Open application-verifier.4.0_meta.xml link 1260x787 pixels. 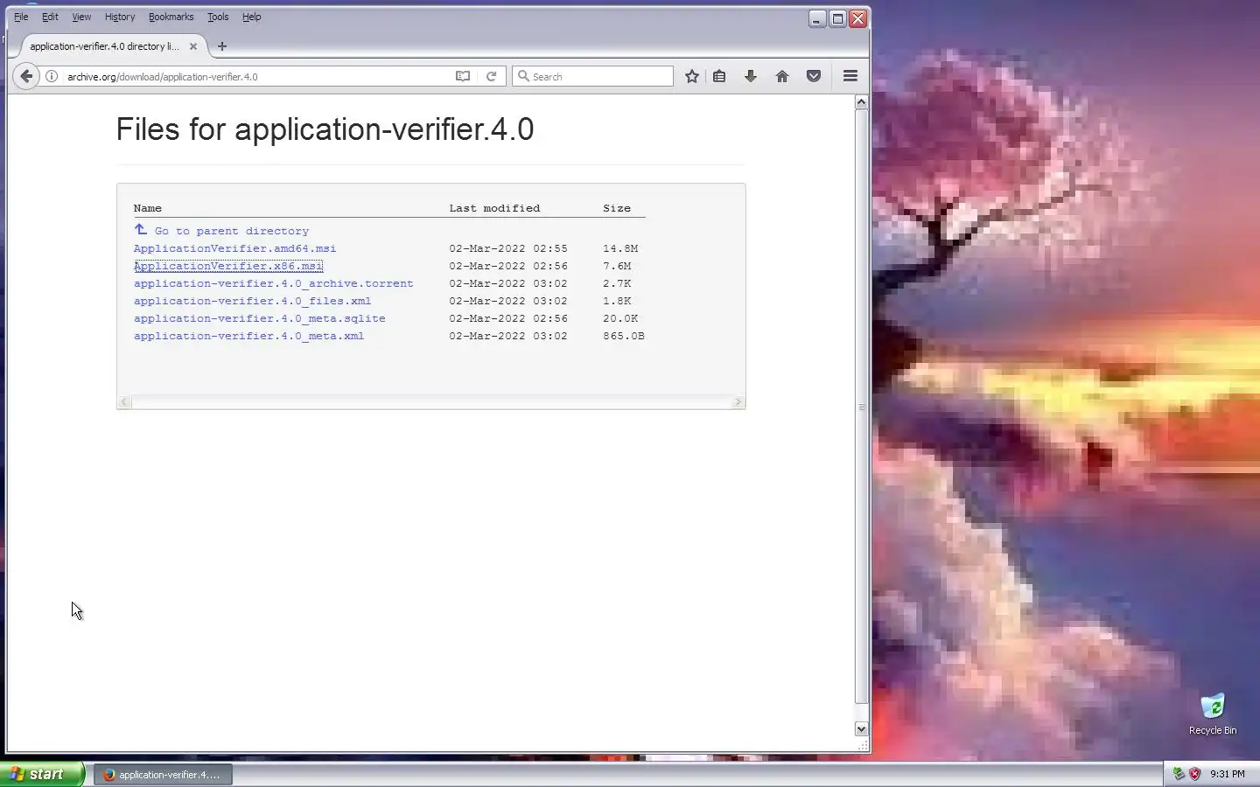coord(248,336)
